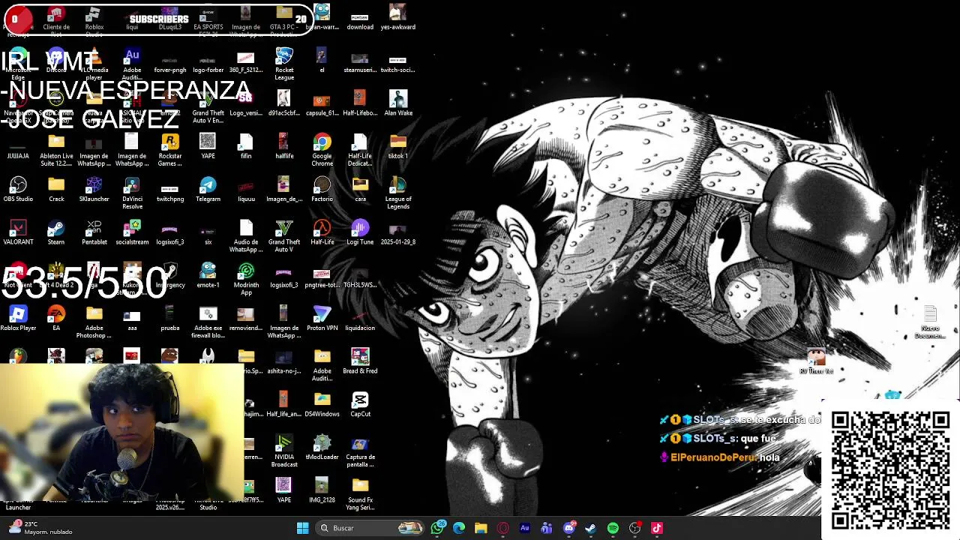
Task: Open the Modrinth App shortcut
Action: tap(246, 278)
